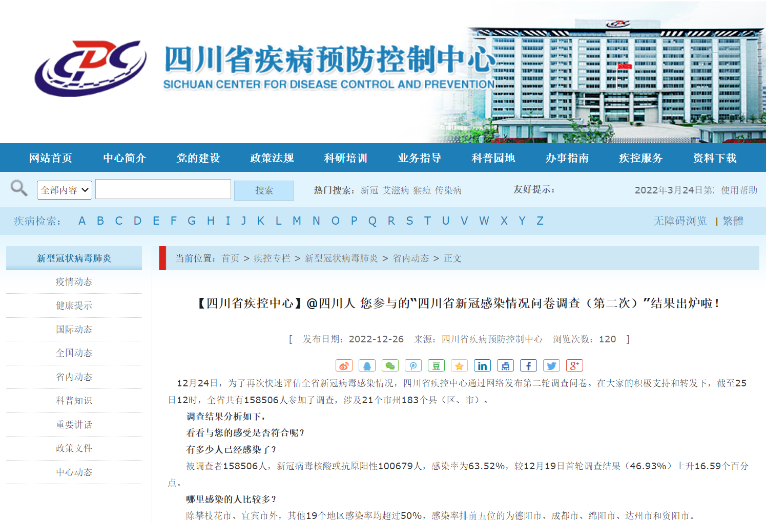Click the Diandian 点 share icon

(x=505, y=365)
